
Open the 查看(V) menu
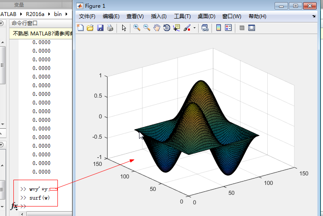pyautogui.click(x=135, y=16)
